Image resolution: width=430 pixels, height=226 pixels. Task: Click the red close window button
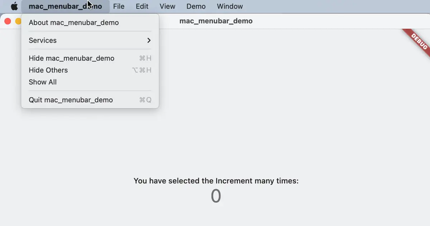[x=8, y=21]
